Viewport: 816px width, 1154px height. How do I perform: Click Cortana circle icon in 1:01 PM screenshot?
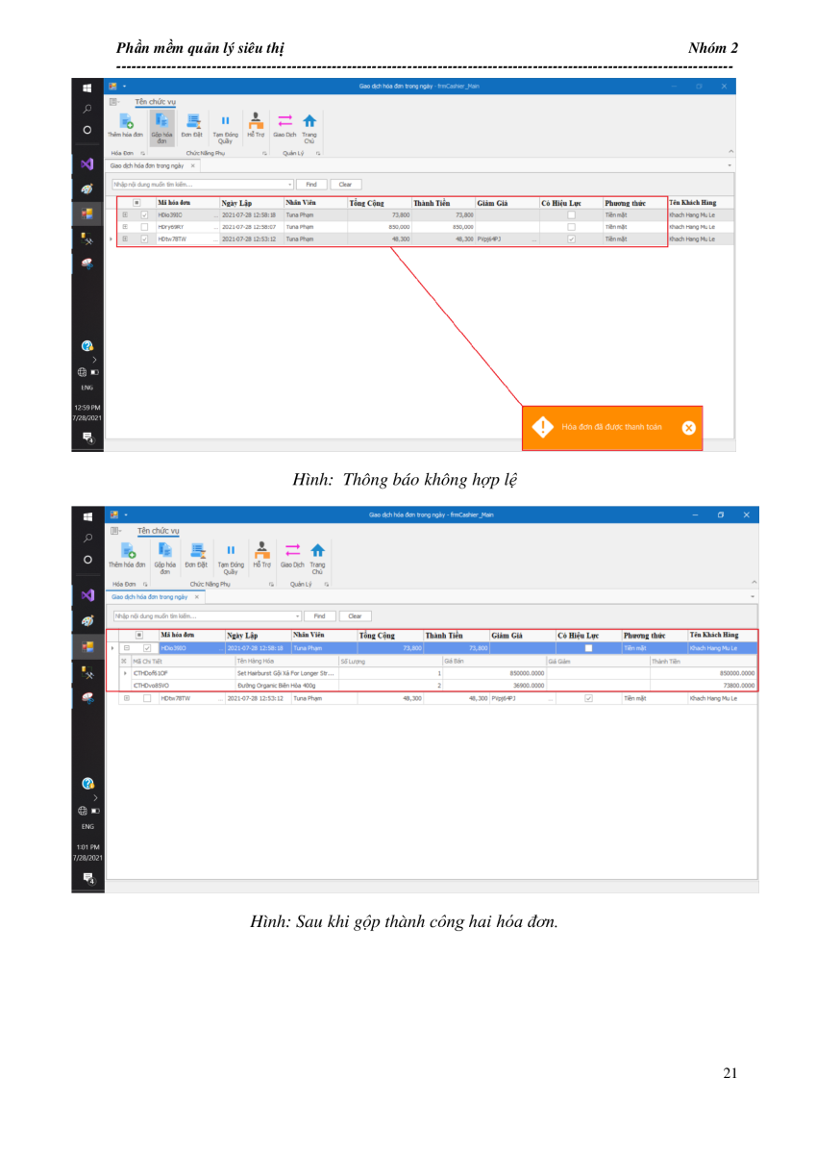click(87, 559)
